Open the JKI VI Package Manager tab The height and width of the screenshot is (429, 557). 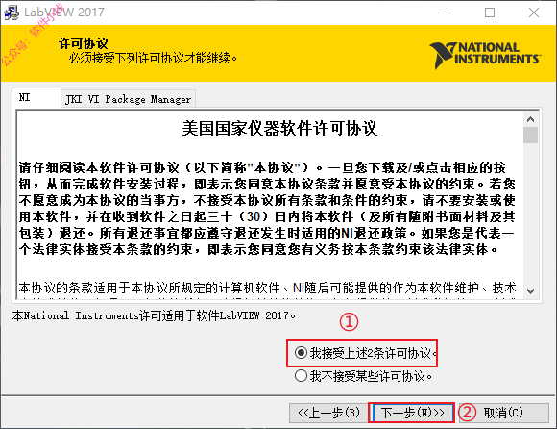(129, 99)
